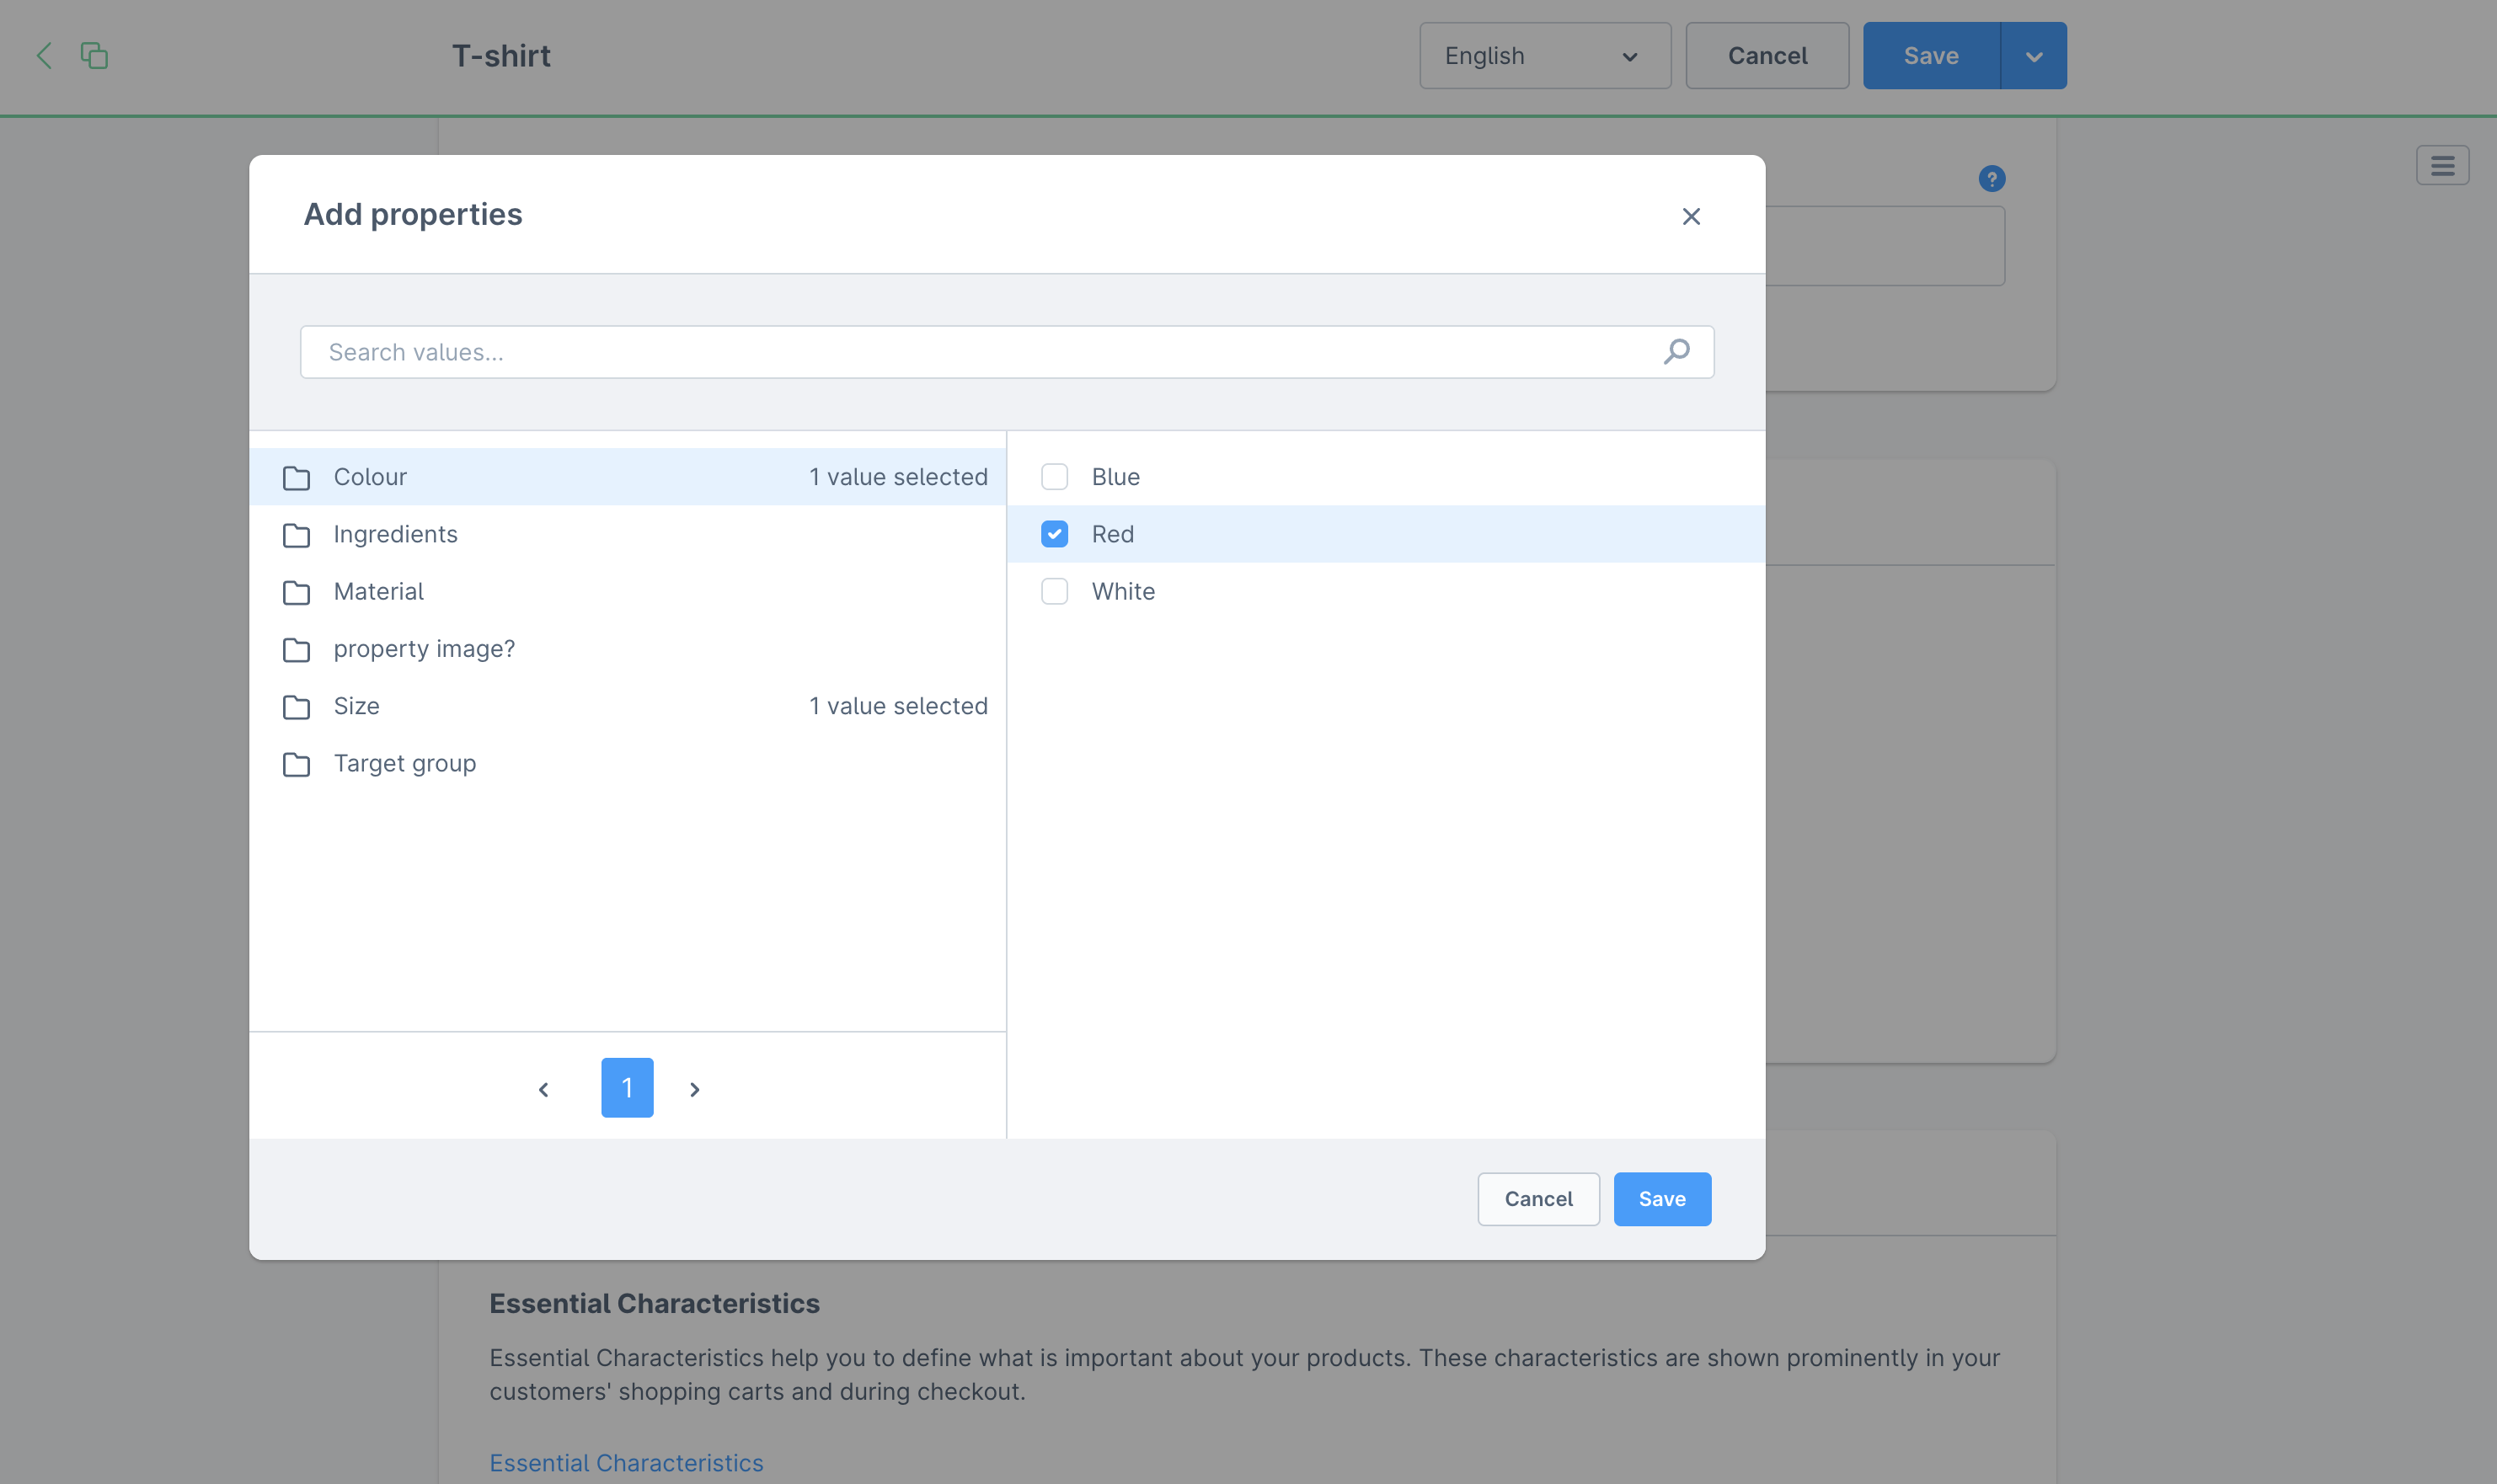The width and height of the screenshot is (2497, 1484).
Task: Select the Material property group
Action: 379,592
